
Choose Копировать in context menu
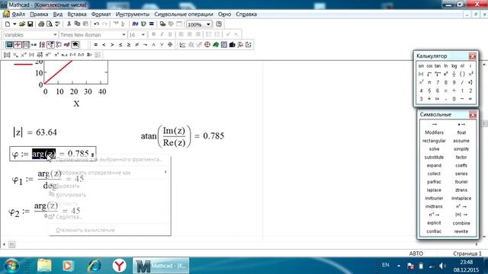tap(71, 195)
